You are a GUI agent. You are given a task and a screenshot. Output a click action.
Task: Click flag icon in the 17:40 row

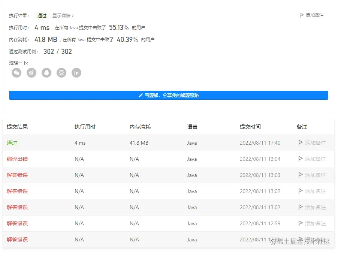pos(300,143)
